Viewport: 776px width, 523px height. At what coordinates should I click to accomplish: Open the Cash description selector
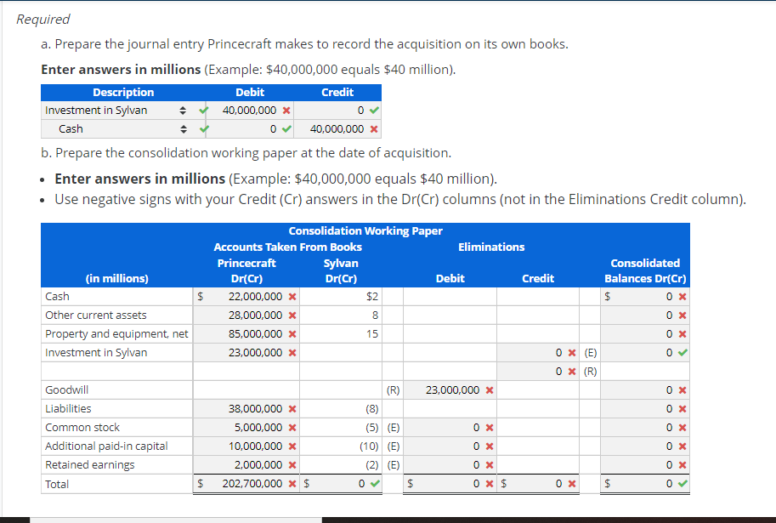coord(183,128)
